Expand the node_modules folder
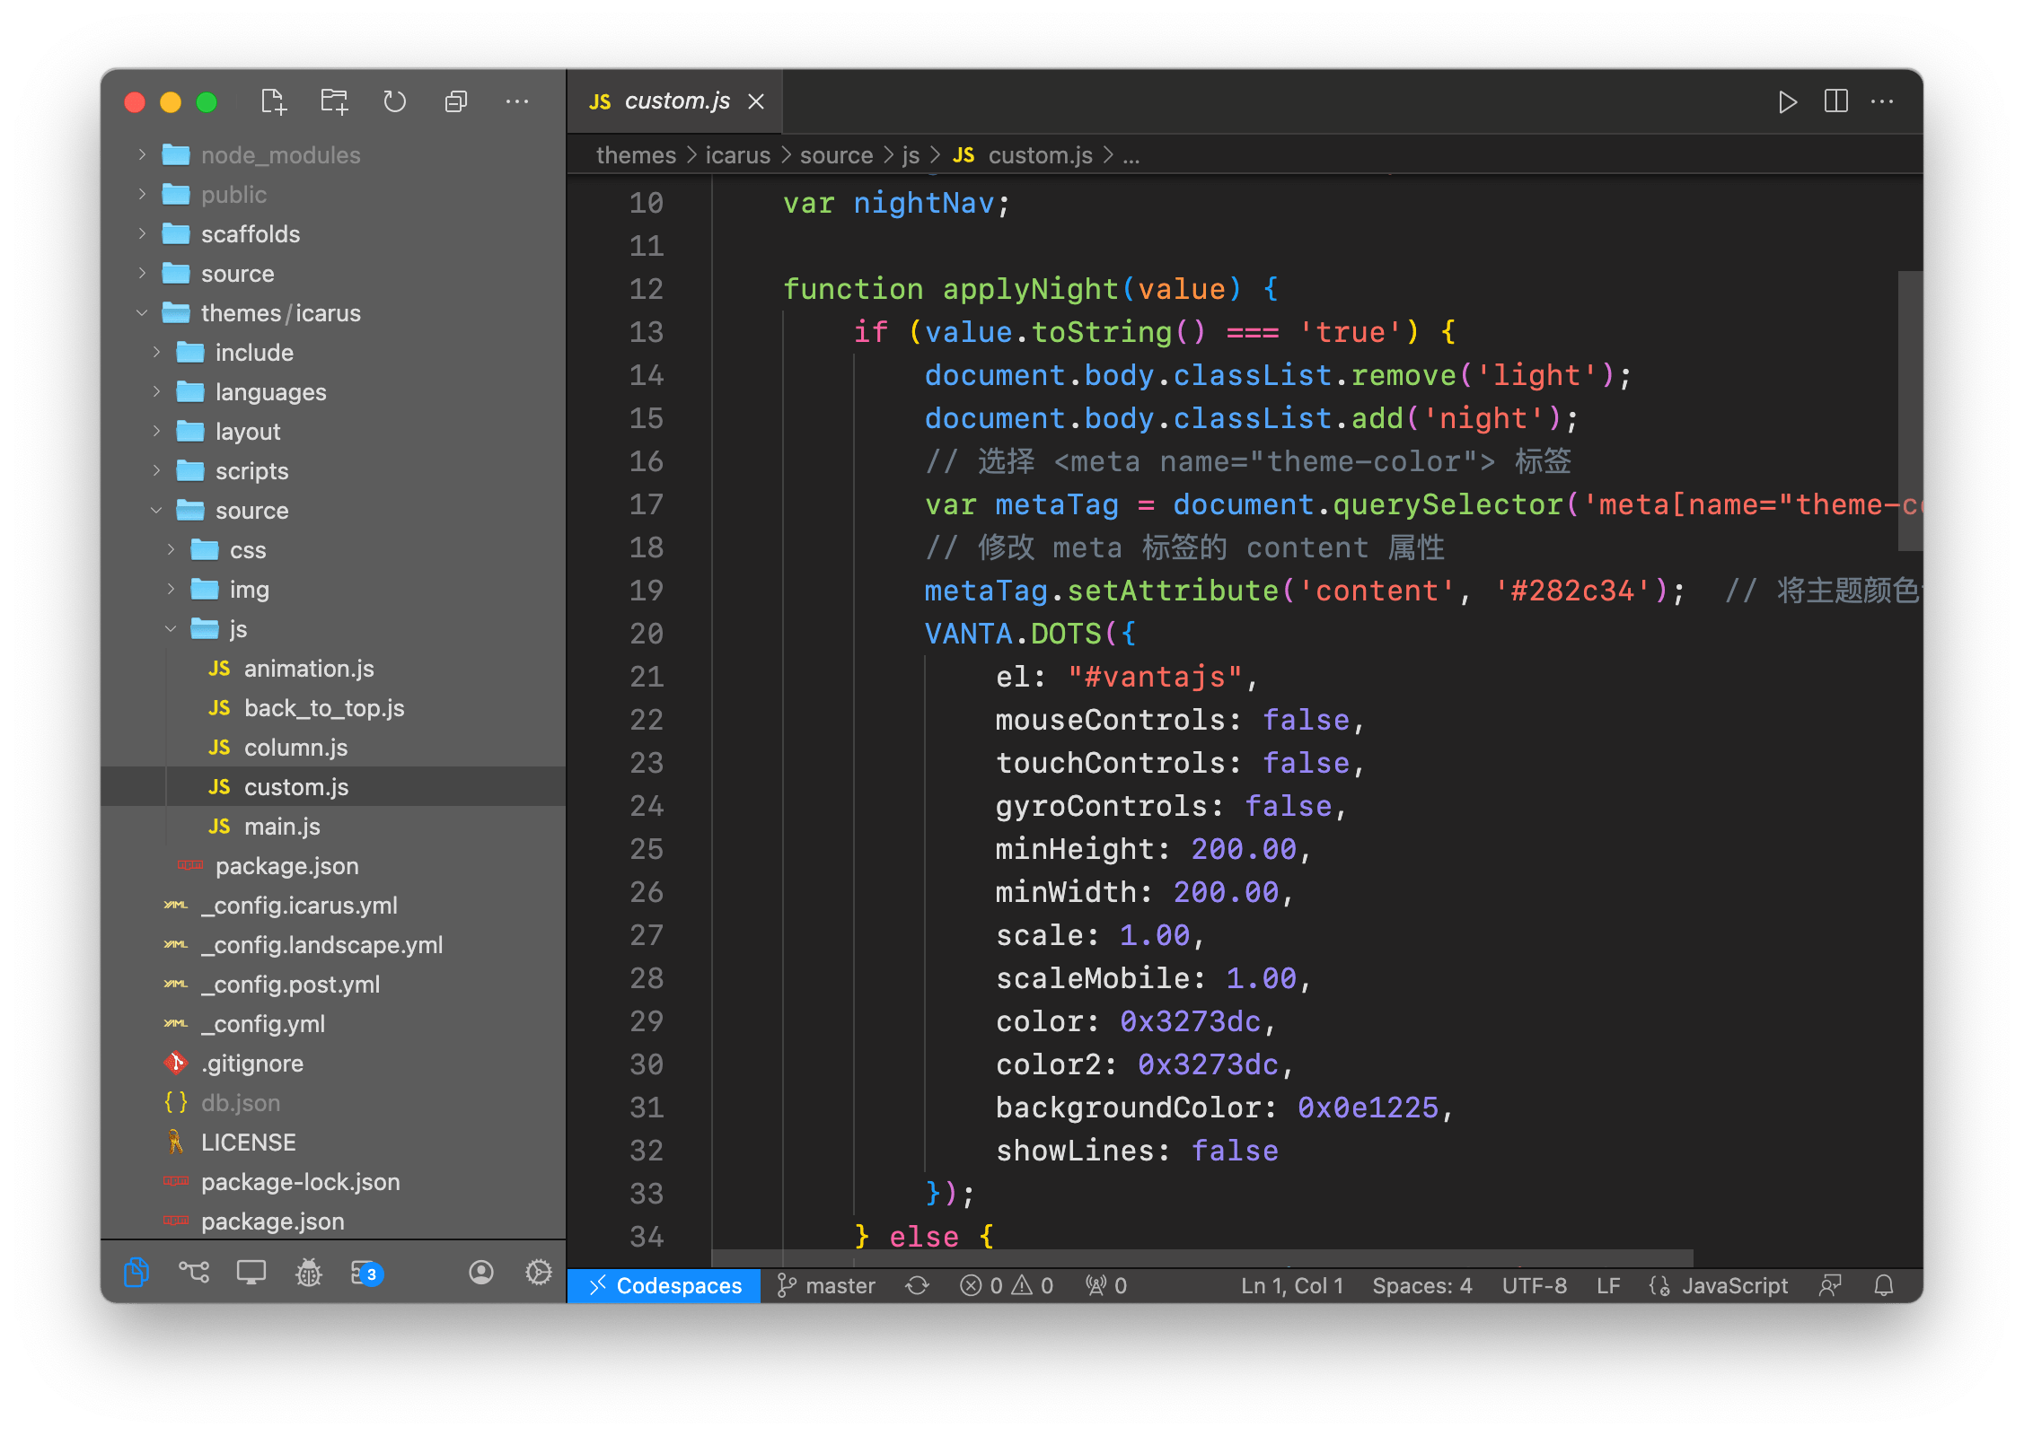Viewport: 2024px width, 1436px height. click(333, 155)
